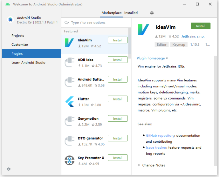Click the ADB Idea plugin icon

point(69,62)
